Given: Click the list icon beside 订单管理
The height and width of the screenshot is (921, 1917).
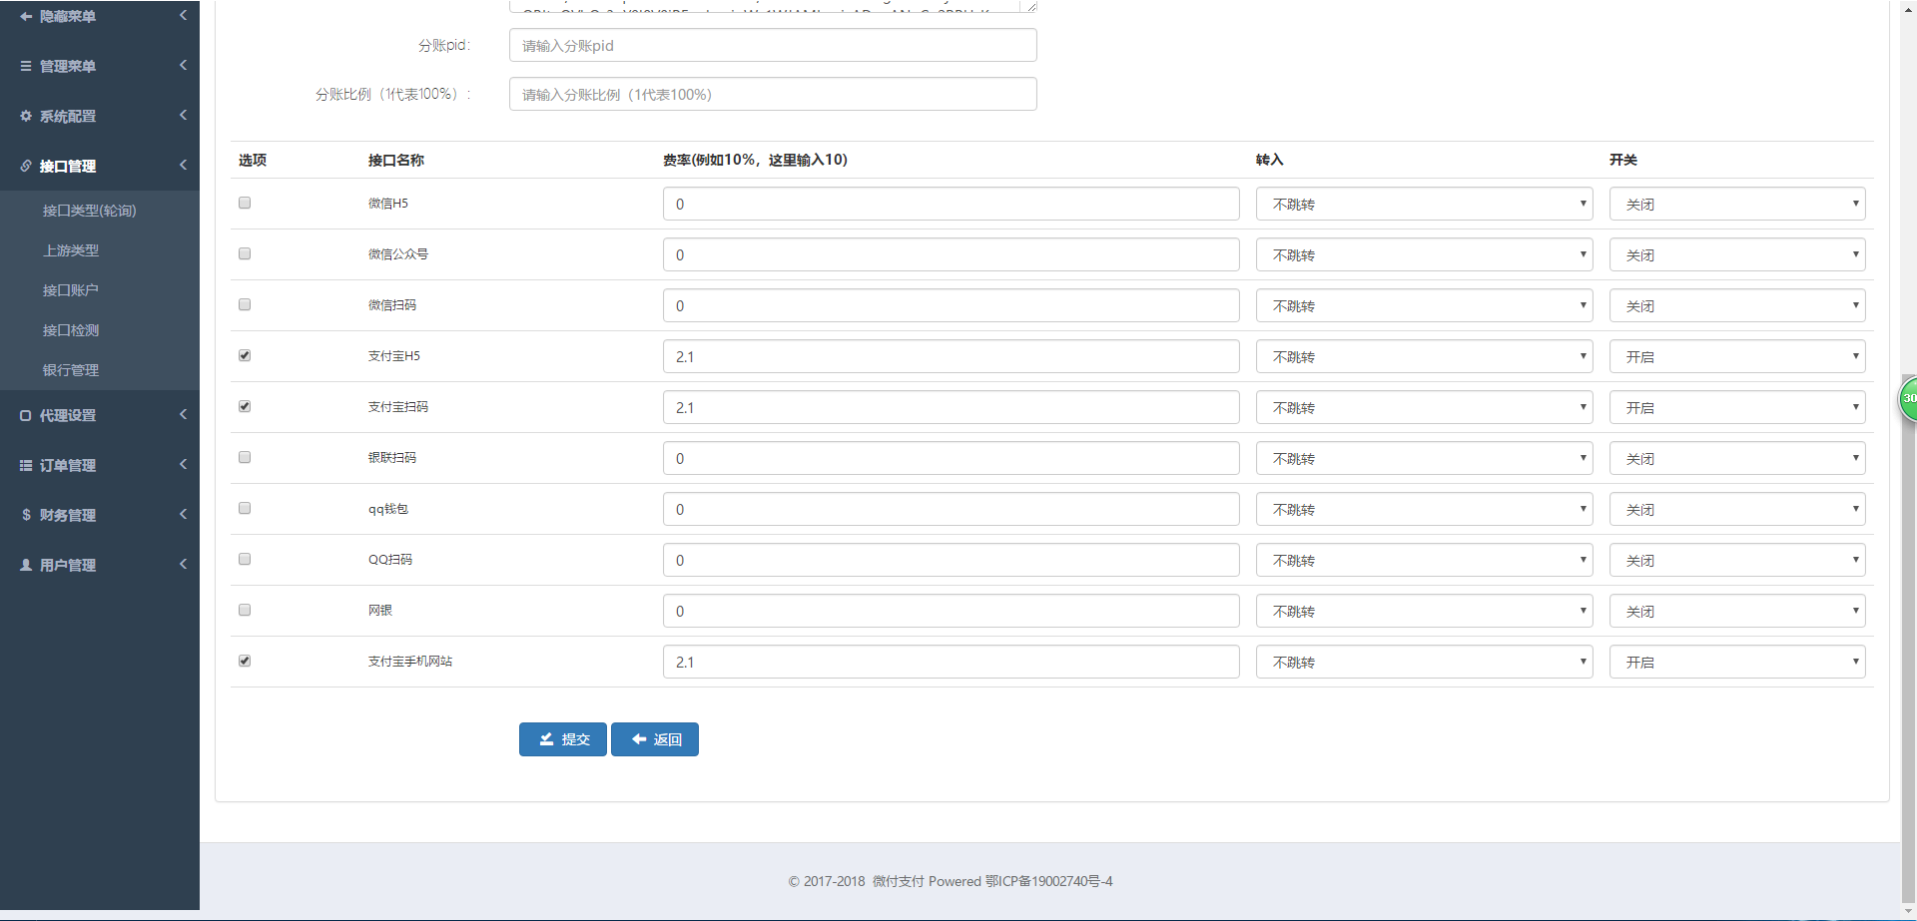Looking at the screenshot, I should (26, 465).
